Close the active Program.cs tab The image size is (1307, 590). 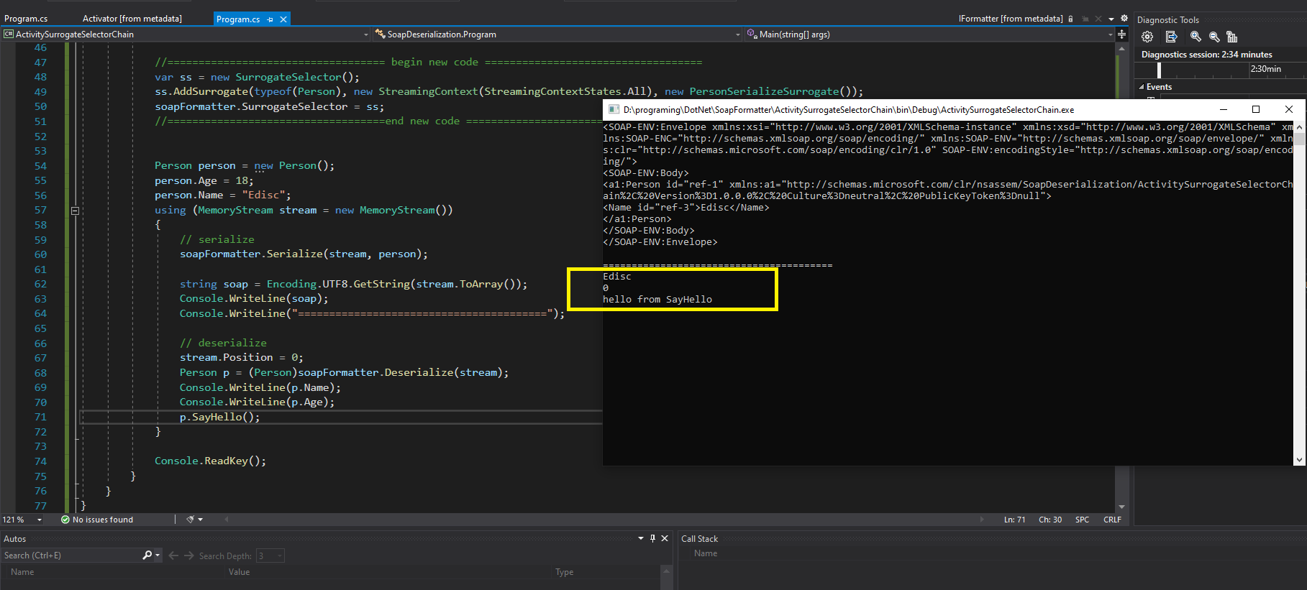283,19
